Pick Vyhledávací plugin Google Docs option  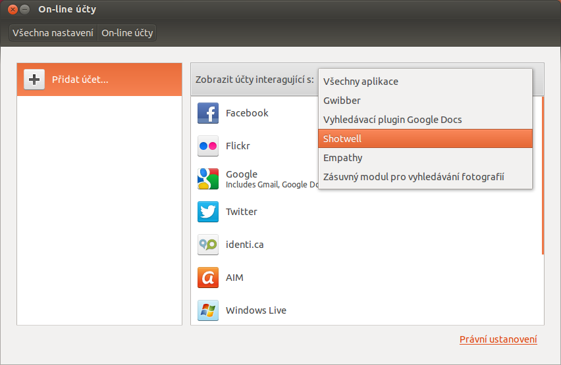coord(425,120)
